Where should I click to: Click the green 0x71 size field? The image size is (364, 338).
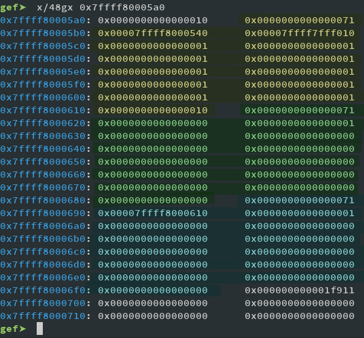(x=300, y=110)
